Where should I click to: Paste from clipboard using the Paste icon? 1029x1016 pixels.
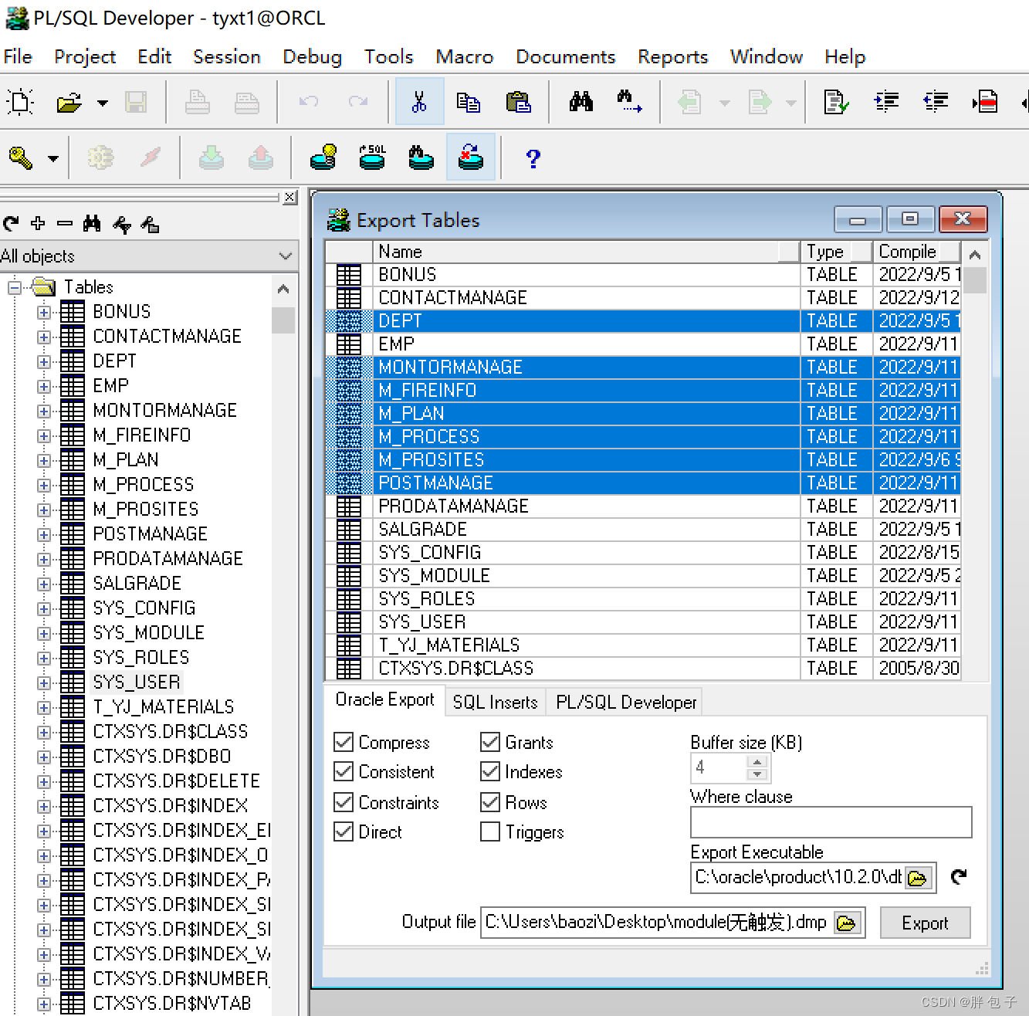[519, 101]
